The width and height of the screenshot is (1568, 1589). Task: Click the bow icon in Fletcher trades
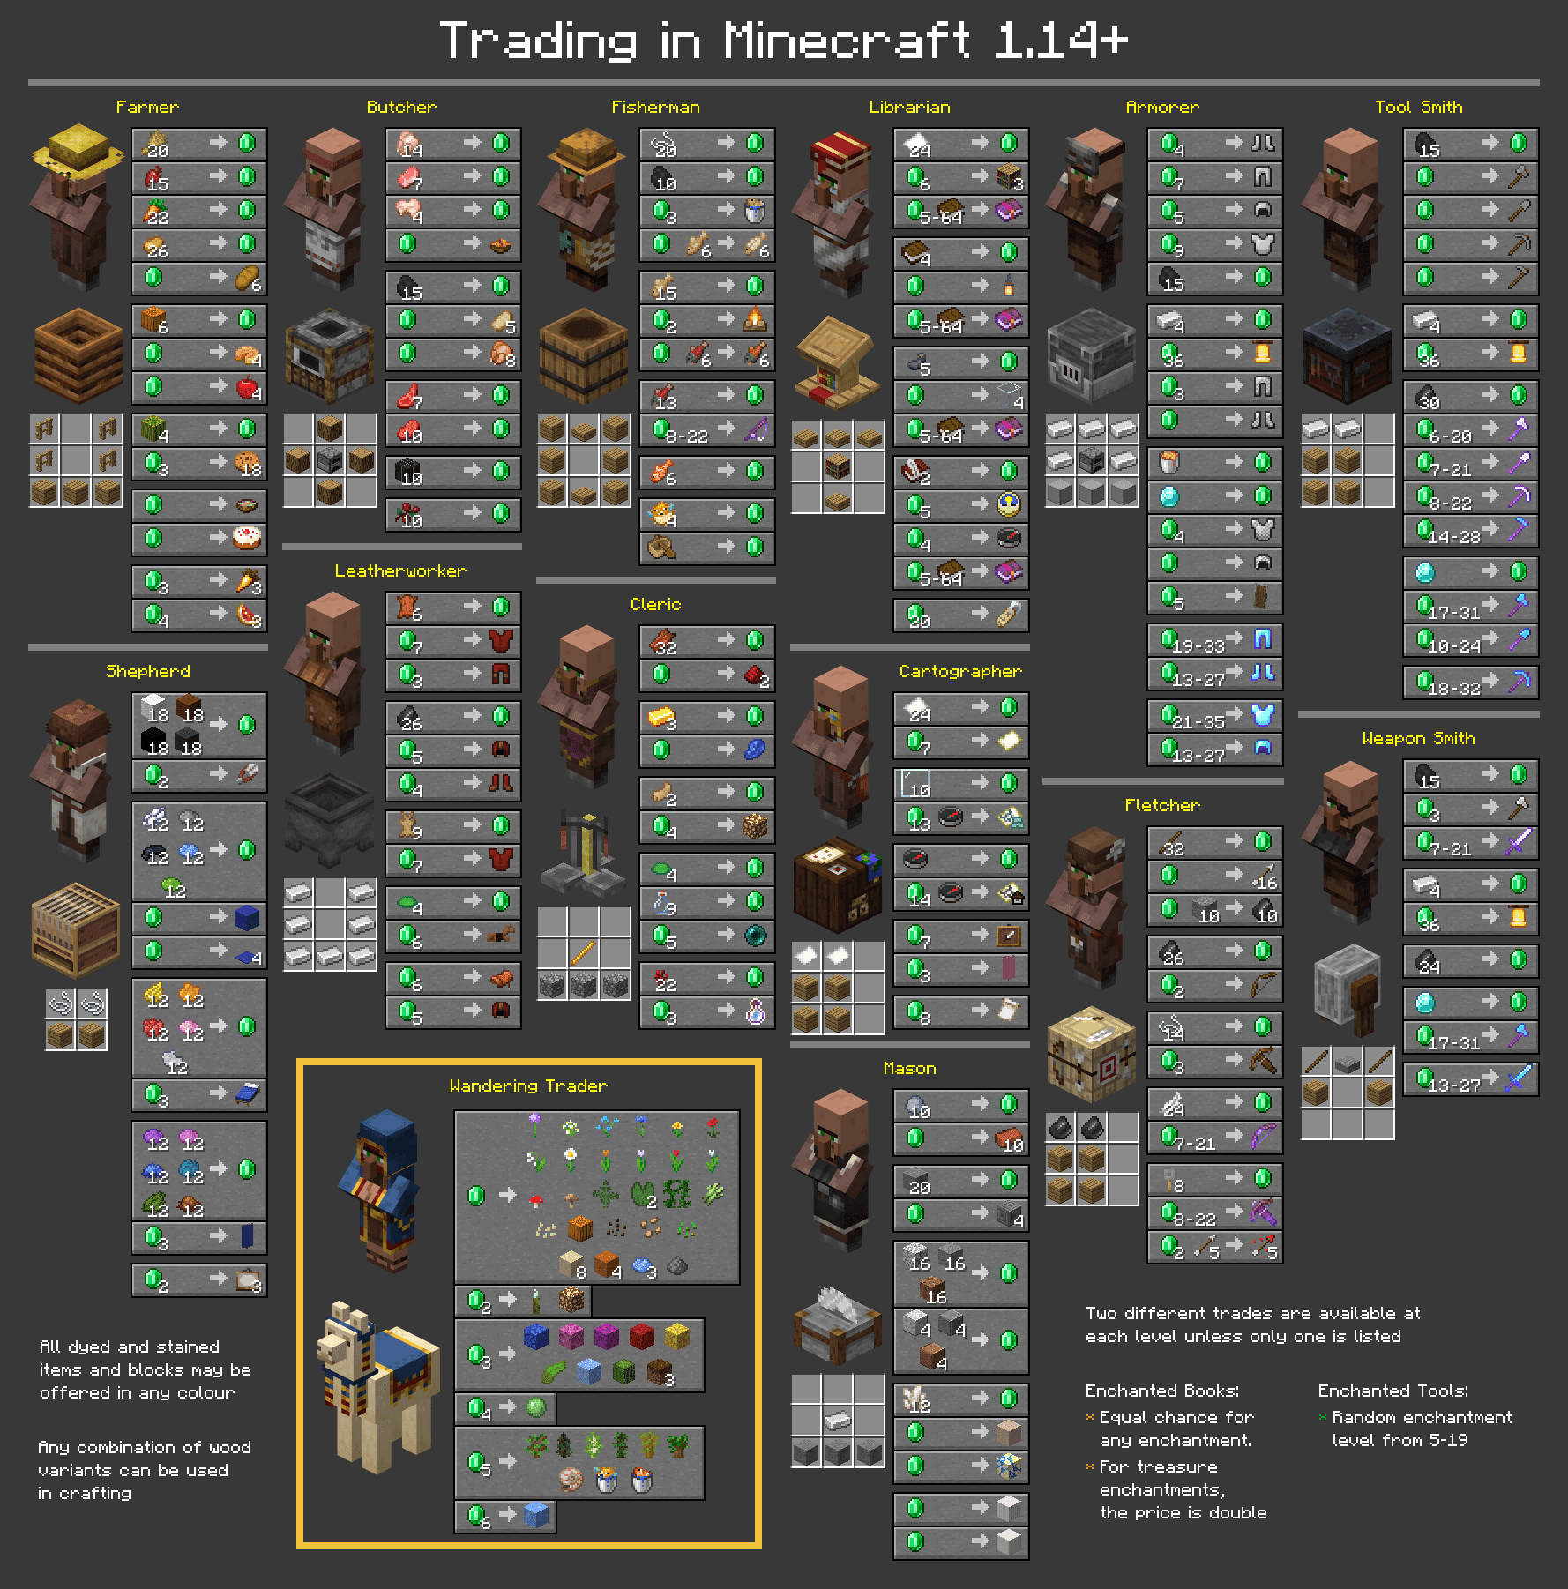point(1263,984)
